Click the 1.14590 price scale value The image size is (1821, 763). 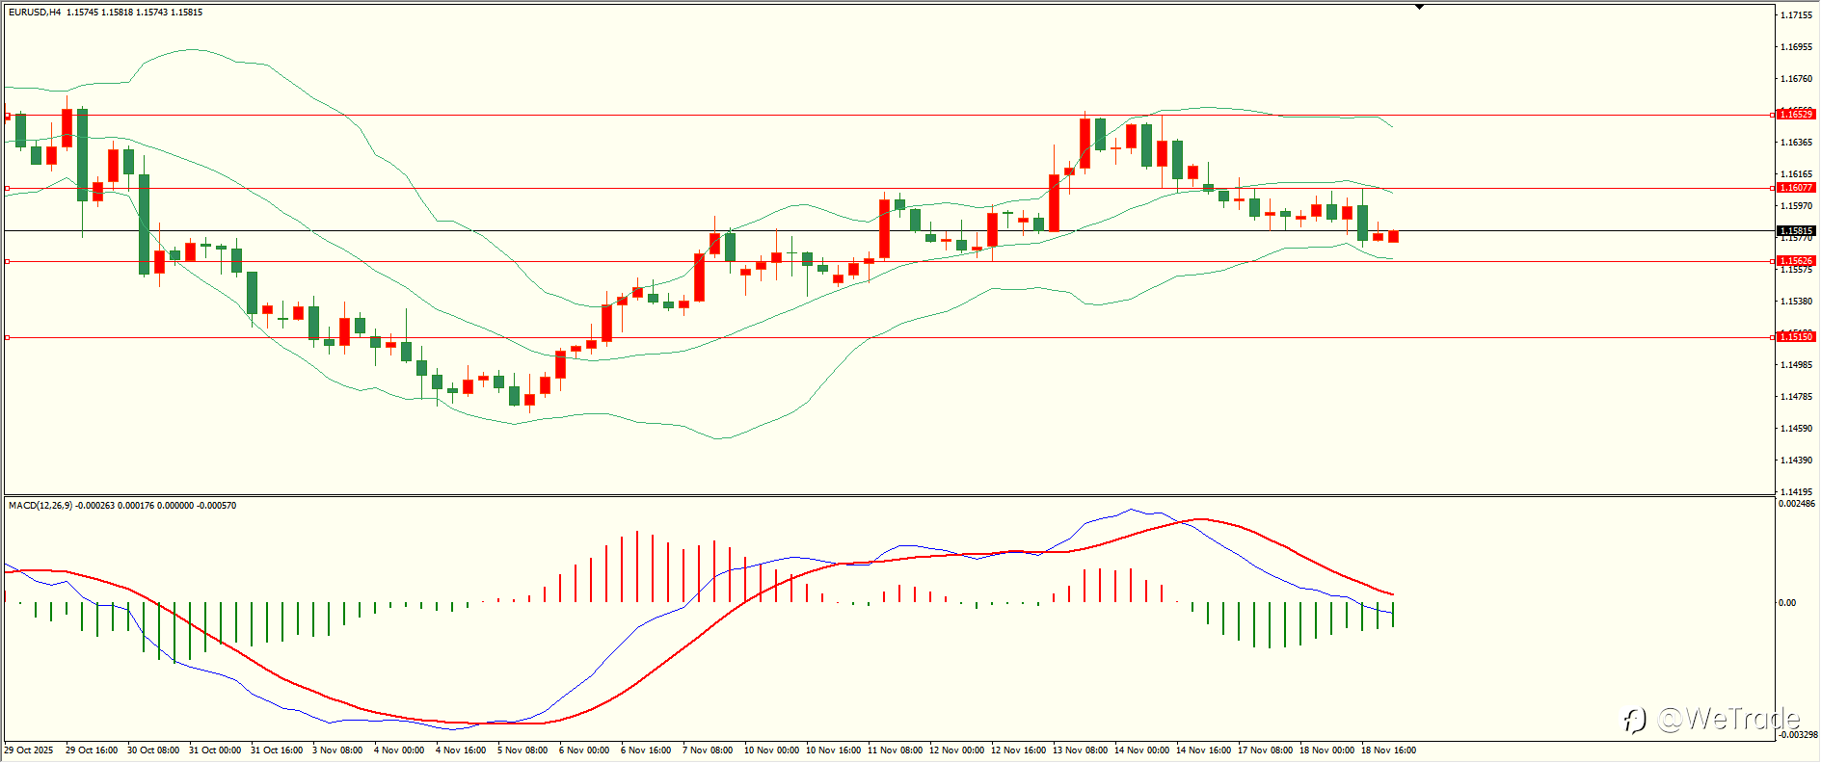(x=1796, y=429)
